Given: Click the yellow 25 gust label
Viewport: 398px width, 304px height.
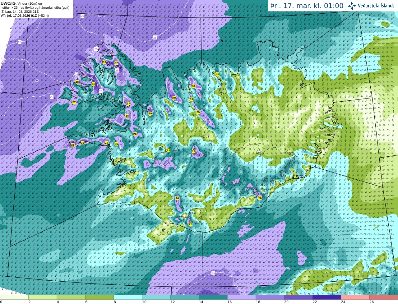Looking at the screenshot, I should click(x=169, y=150).
